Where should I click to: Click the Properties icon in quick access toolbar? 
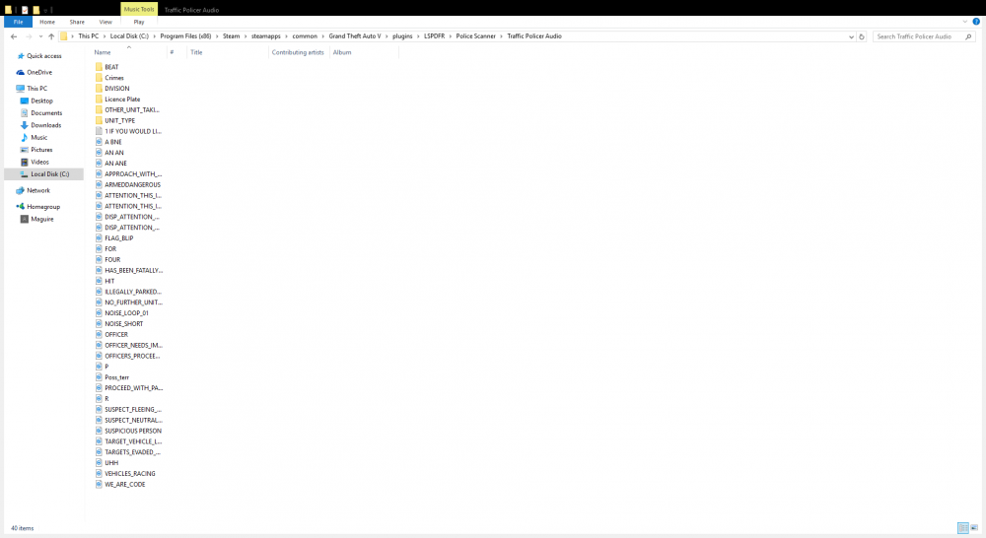(25, 10)
